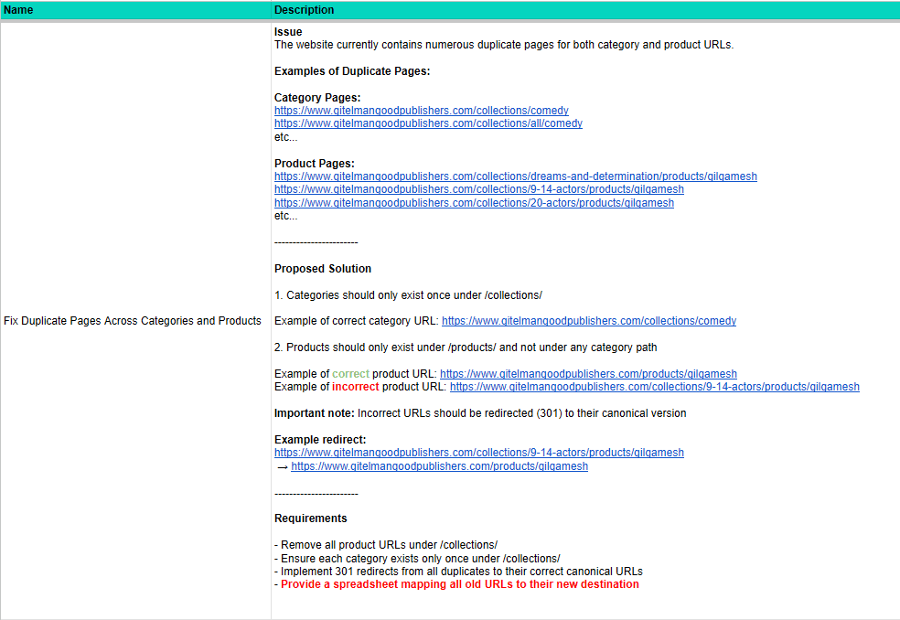900x620 pixels.
Task: Select the 'Name' column header
Action: coord(135,10)
